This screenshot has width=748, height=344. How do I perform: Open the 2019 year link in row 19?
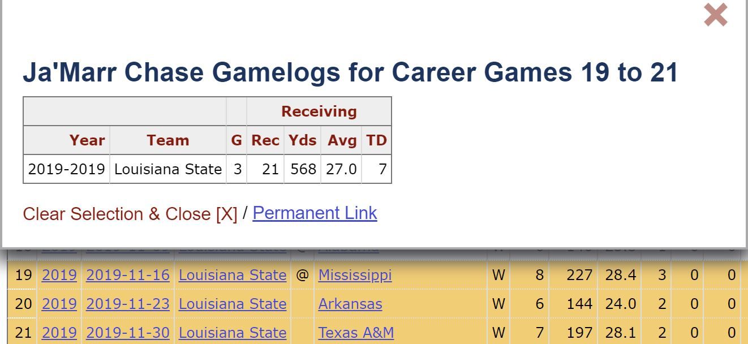pos(59,276)
